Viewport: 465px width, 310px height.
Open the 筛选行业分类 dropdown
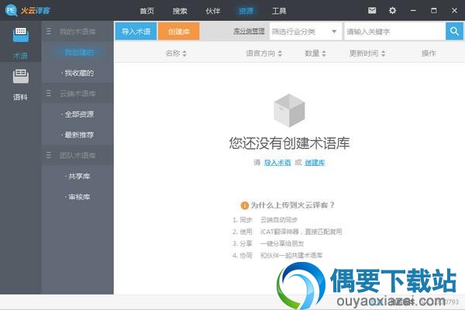(305, 31)
